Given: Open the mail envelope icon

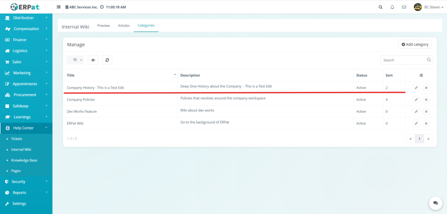Looking at the screenshot, I should pyautogui.click(x=404, y=7).
